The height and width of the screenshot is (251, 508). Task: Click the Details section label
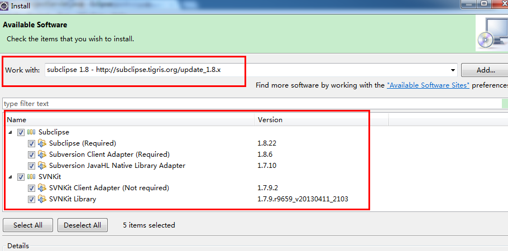18,246
